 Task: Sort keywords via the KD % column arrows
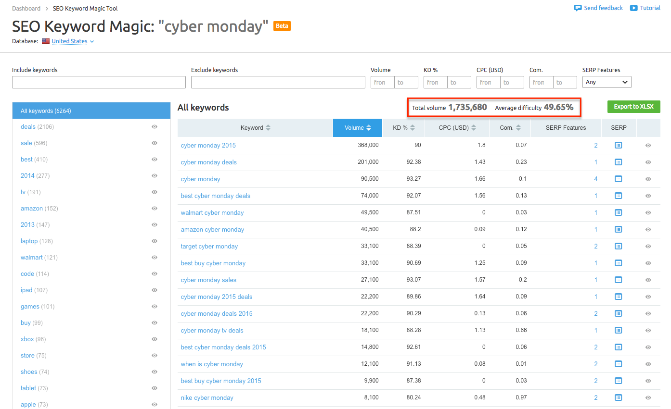(413, 127)
